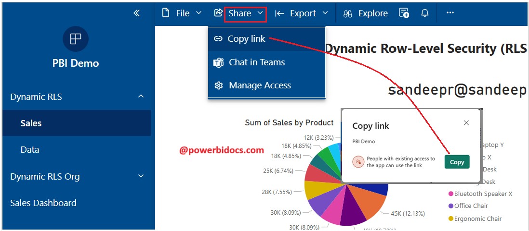Screen dimensions: 529x231
Task: Click the 'Copy link' dialog heading
Action: tap(371, 126)
